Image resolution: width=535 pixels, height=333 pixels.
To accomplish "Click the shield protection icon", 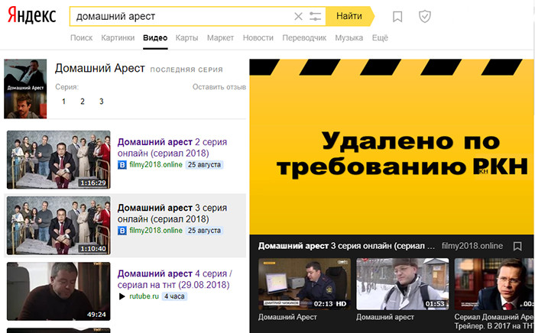I will (425, 16).
